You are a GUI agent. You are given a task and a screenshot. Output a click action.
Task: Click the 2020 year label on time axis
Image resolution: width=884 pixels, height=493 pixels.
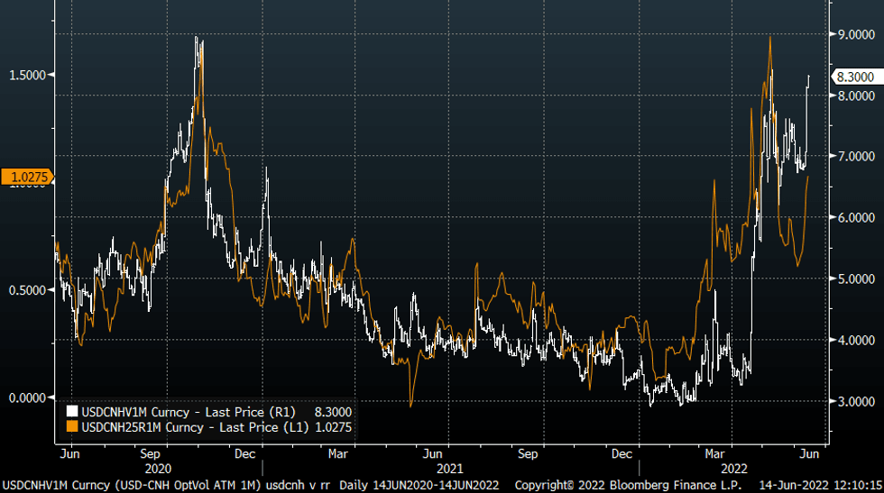click(x=156, y=469)
